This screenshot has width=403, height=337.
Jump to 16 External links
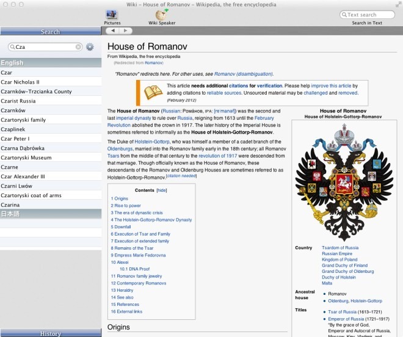(126, 311)
